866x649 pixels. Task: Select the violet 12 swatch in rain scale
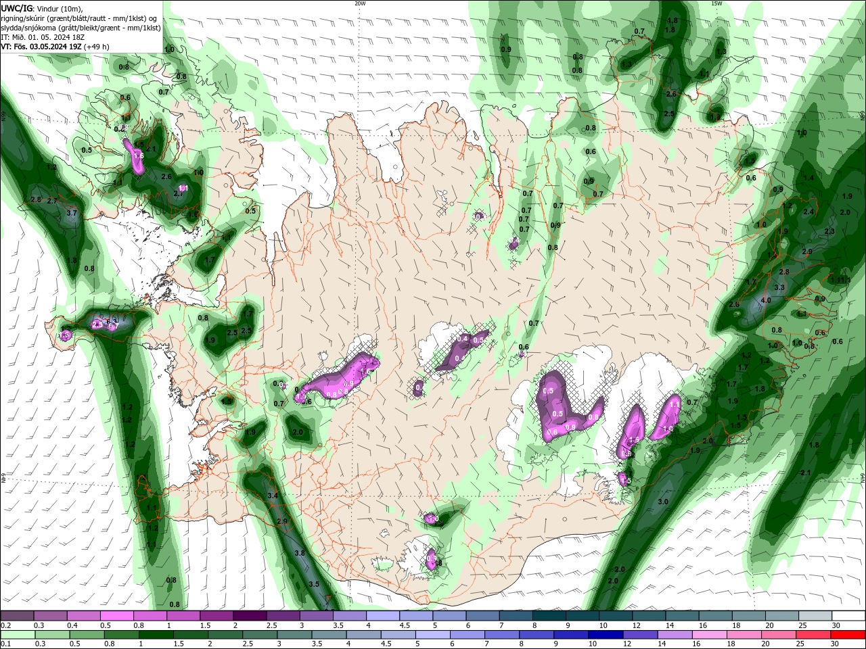point(640,635)
